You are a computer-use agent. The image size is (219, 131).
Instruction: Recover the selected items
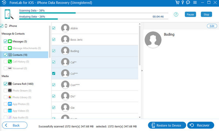click(x=200, y=125)
